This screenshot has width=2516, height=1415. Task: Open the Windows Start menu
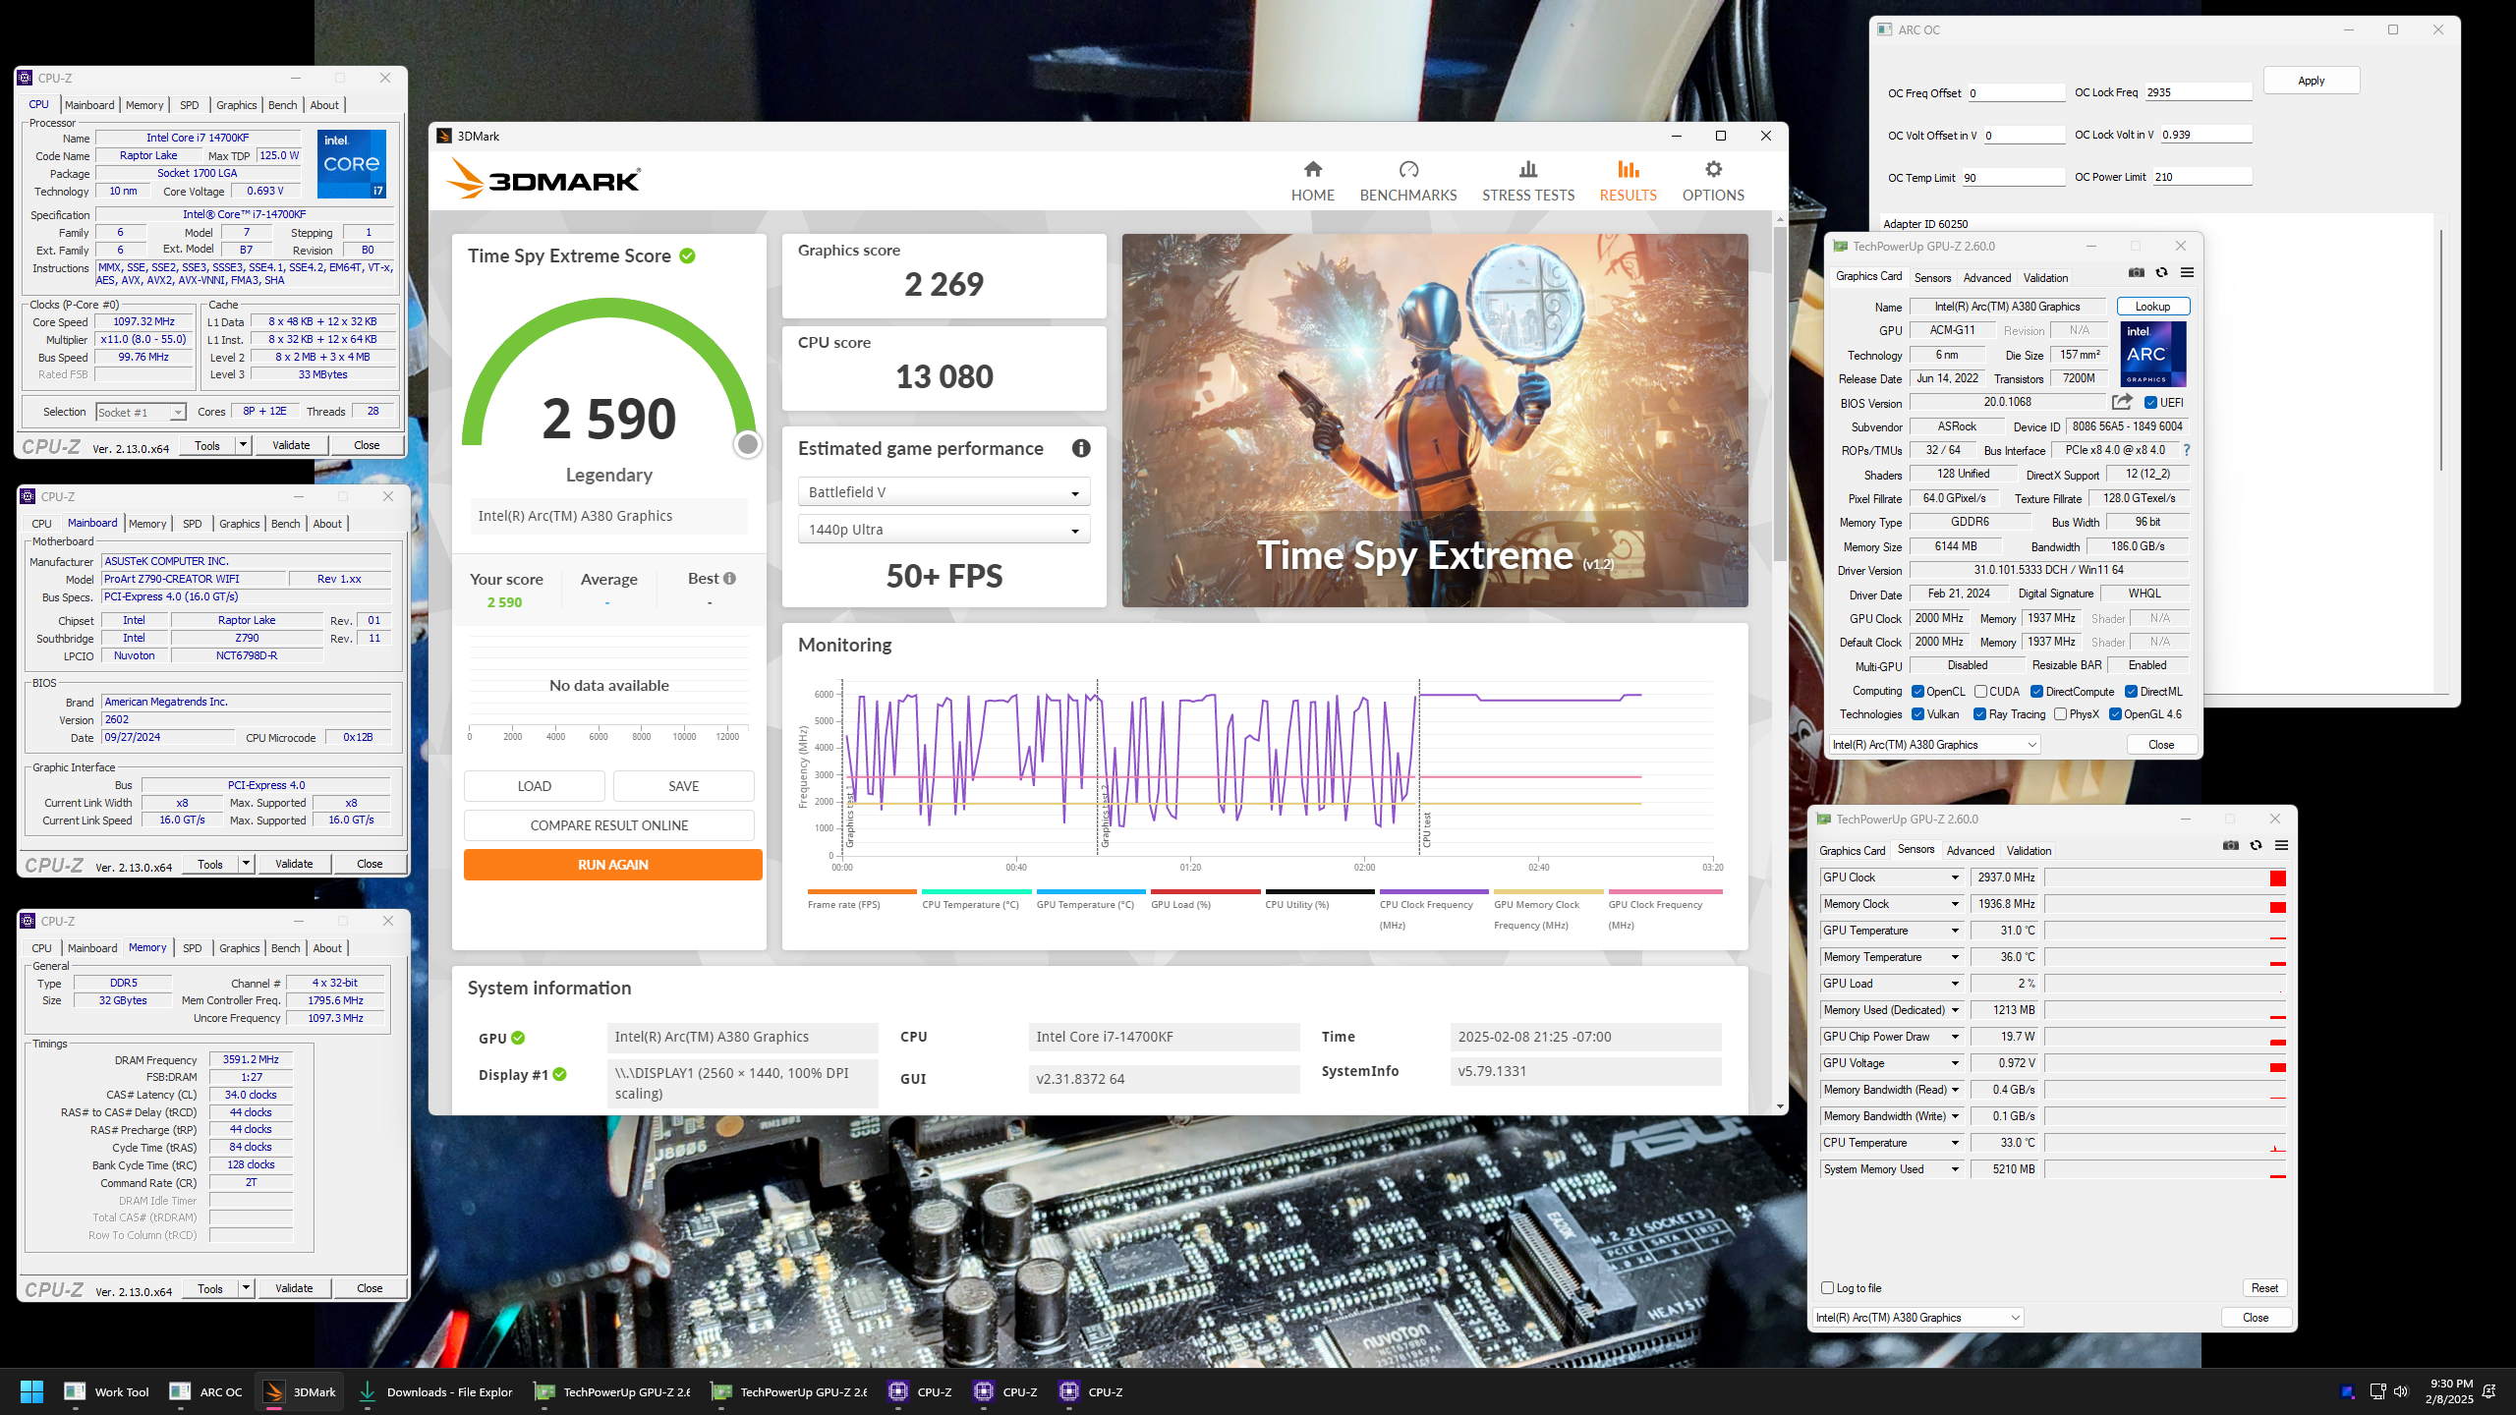31,1391
